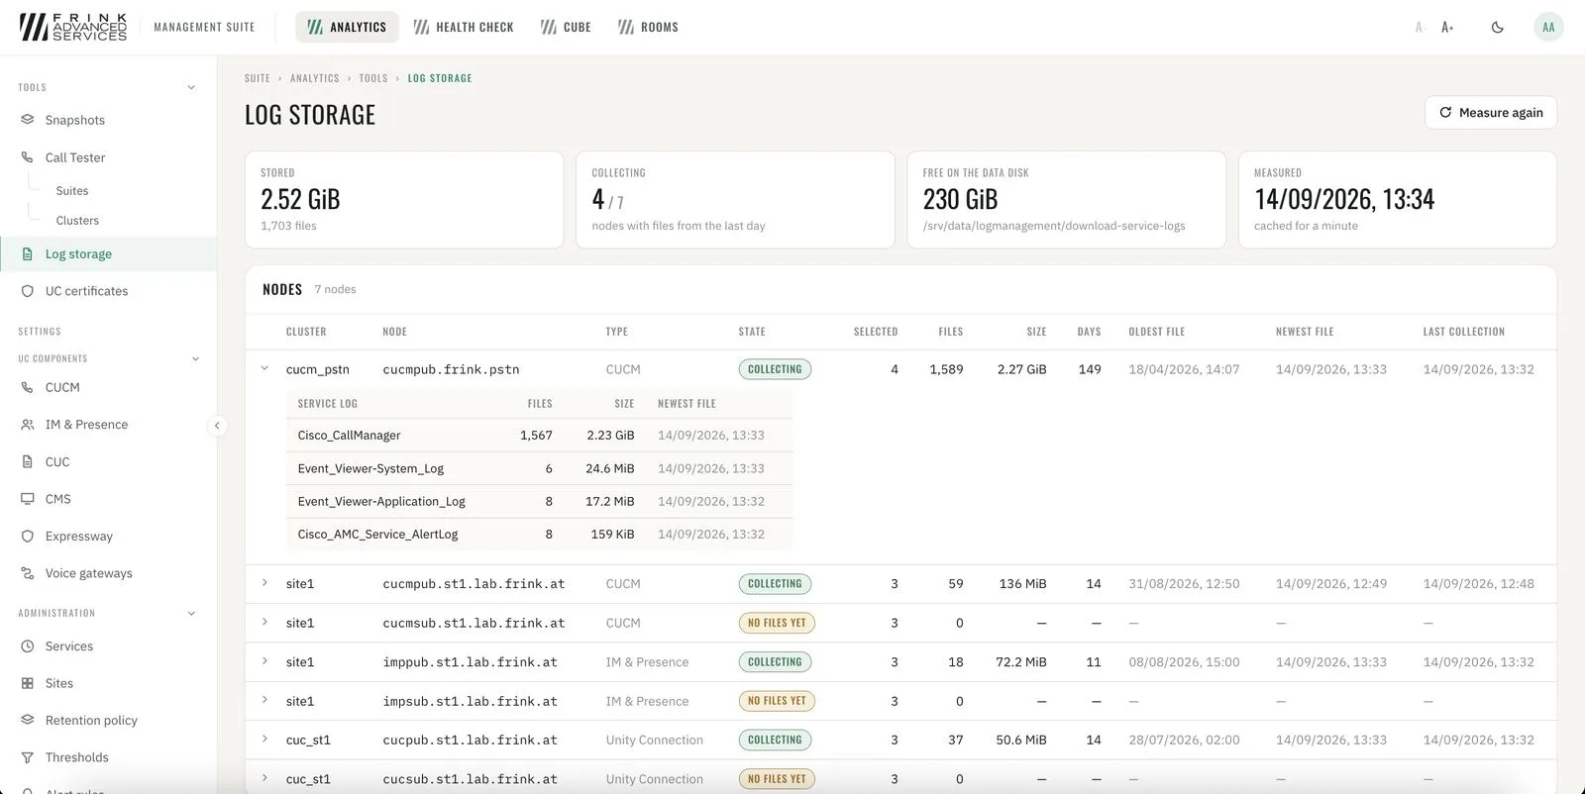This screenshot has height=794, width=1585.
Task: Click the Cisco_CallManager service log row
Action: 539,436
